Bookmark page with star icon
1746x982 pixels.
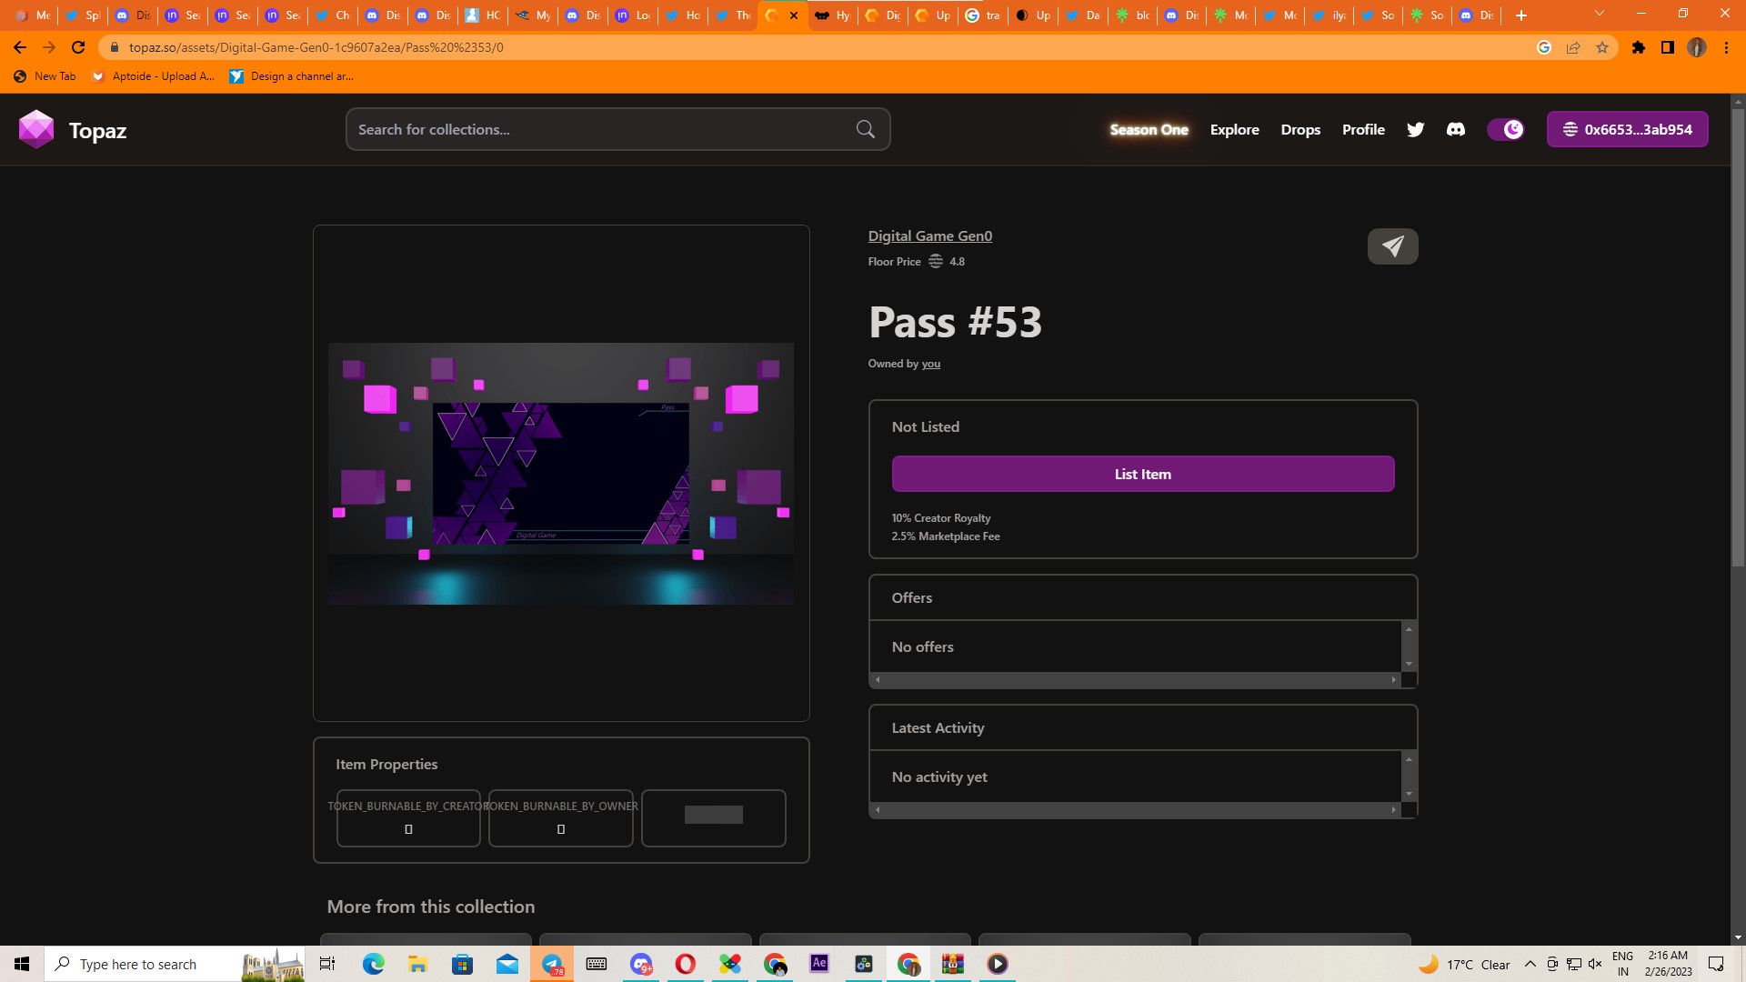[x=1602, y=47]
